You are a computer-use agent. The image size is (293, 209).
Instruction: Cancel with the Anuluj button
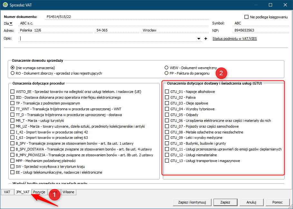coord(251,202)
